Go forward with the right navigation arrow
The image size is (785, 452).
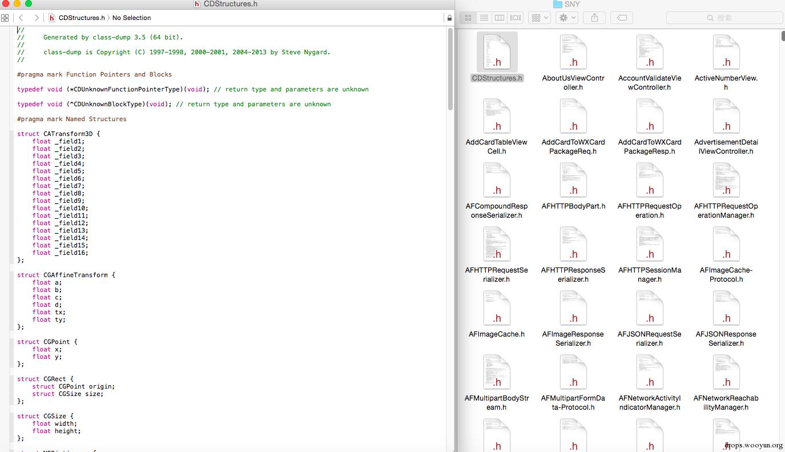point(37,18)
